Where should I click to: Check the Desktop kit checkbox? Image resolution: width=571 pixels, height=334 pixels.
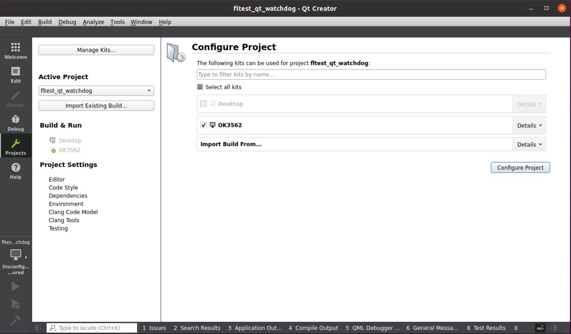[204, 104]
